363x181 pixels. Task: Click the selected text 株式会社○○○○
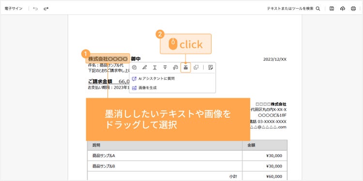[x=107, y=59]
